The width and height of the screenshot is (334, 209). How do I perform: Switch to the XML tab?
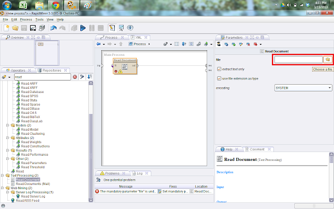(139, 37)
